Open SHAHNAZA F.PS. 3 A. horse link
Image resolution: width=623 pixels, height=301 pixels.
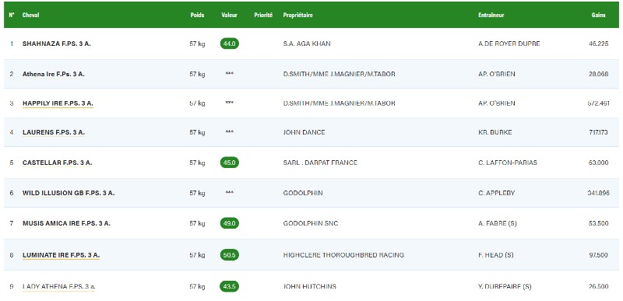click(56, 44)
